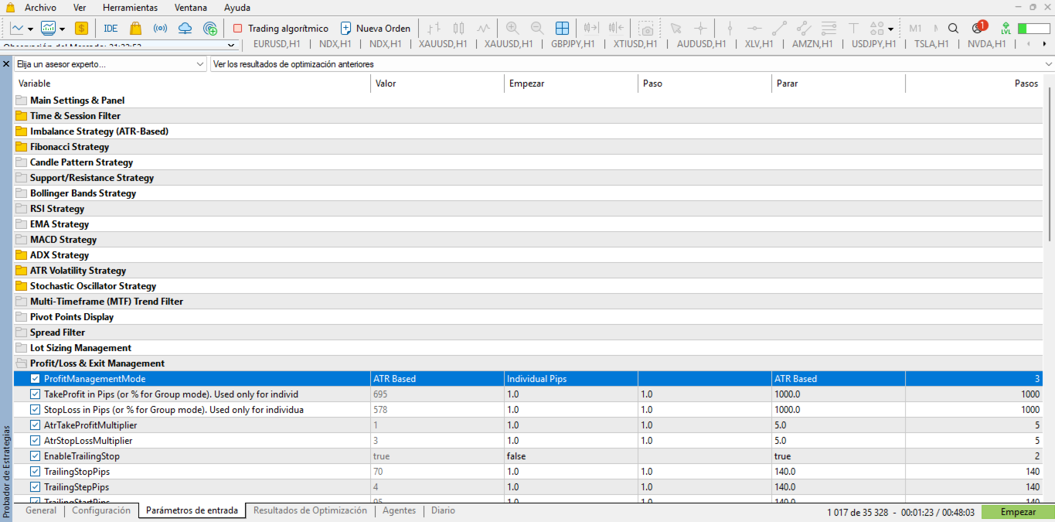Open the VPS cloud hosting icon
This screenshot has height=522, width=1055.
click(185, 29)
